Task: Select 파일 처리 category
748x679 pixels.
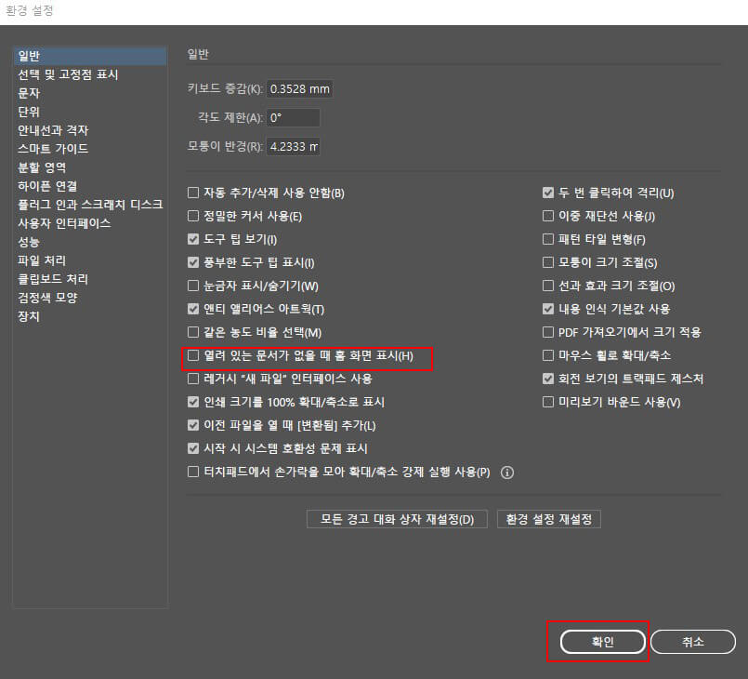Action: (x=90, y=260)
